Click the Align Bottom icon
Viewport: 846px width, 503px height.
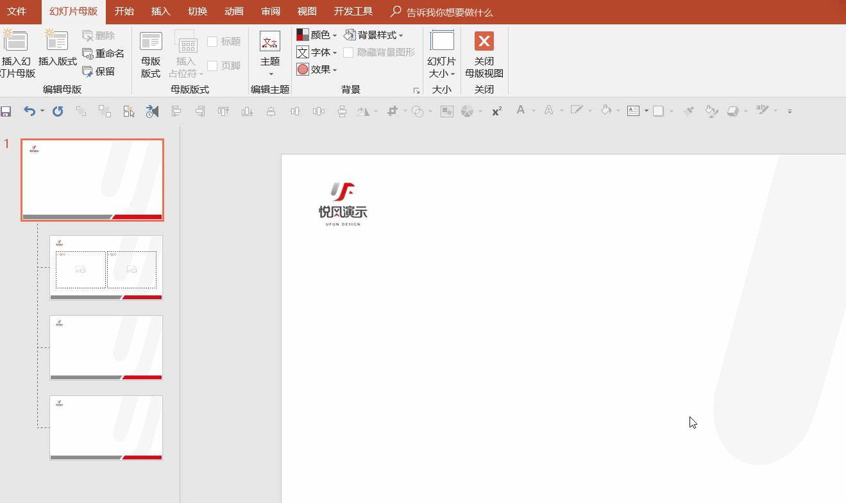pos(247,111)
